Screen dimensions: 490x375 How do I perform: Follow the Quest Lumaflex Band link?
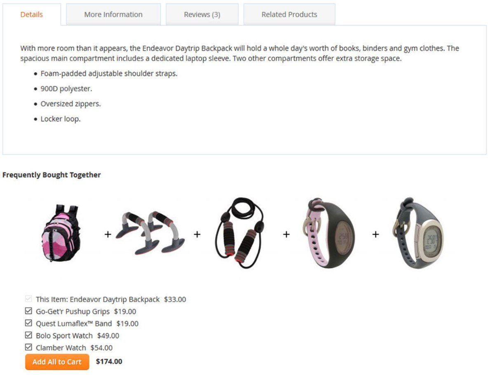[x=74, y=324]
